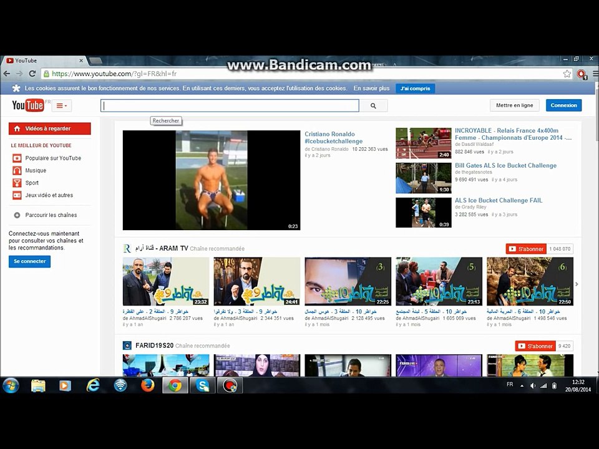Show next ARAM TV videos arrow

click(577, 284)
